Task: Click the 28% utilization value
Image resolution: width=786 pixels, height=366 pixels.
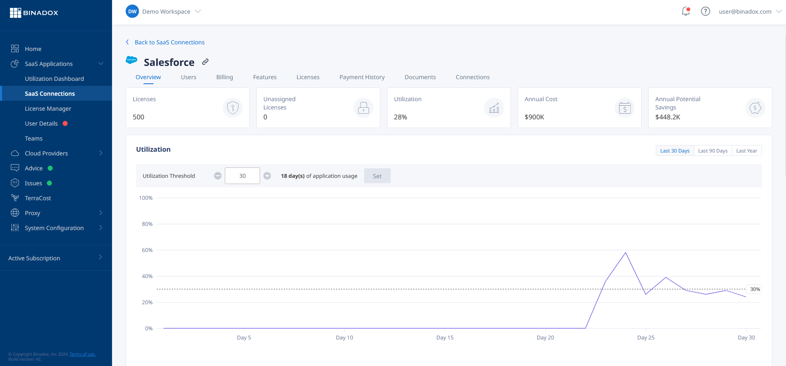Action: 400,117
